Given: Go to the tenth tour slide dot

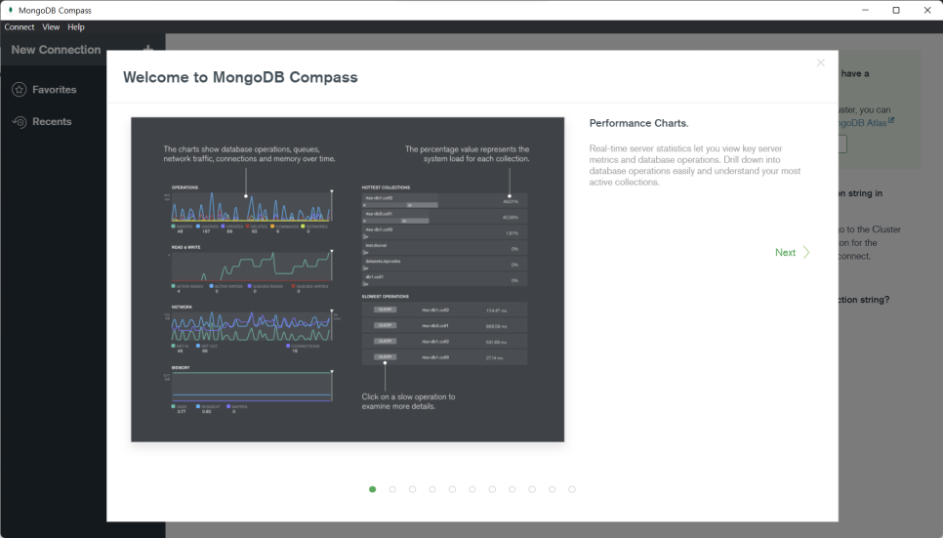Looking at the screenshot, I should (x=552, y=489).
